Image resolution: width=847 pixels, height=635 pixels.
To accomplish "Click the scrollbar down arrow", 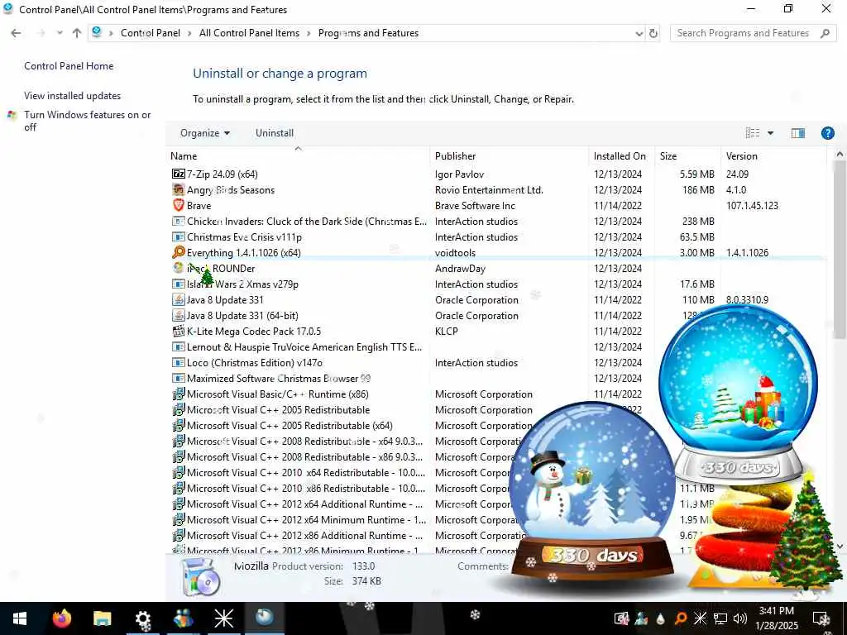I will (x=839, y=547).
